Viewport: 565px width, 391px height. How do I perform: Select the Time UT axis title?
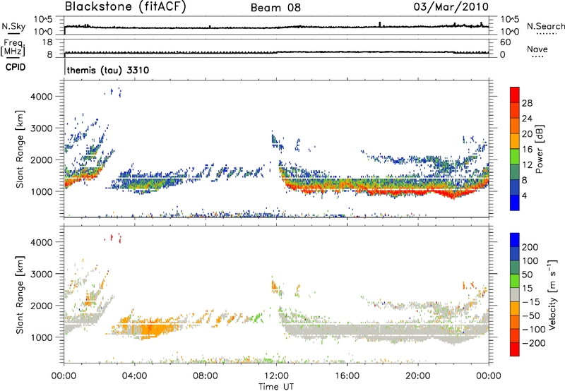pos(276,387)
